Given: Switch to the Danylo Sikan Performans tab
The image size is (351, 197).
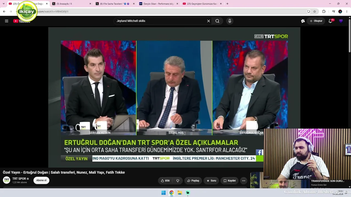Looking at the screenshot, I should click(158, 4).
